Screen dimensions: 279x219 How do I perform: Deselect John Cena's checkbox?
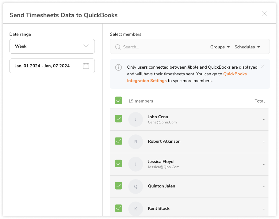point(118,119)
